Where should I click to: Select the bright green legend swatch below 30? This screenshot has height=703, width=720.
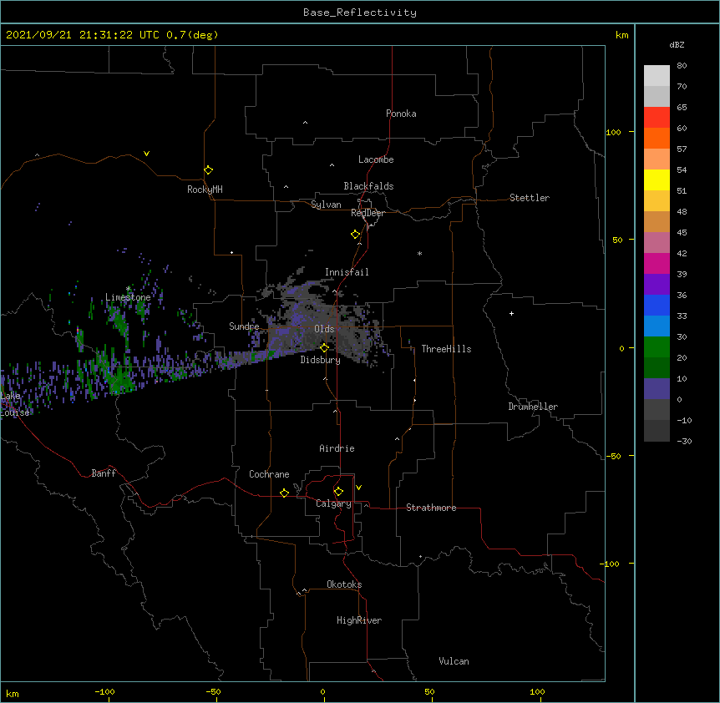click(x=657, y=347)
